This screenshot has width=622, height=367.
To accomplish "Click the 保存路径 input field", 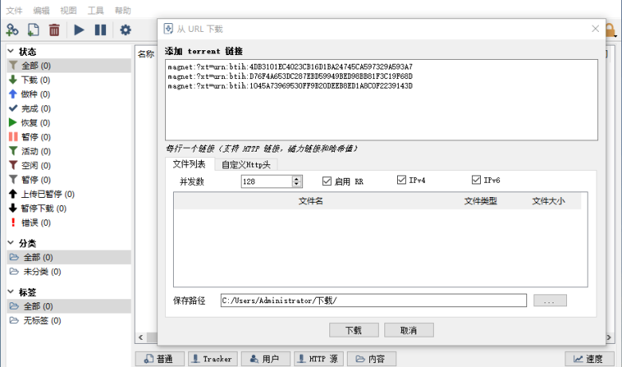I will point(374,300).
